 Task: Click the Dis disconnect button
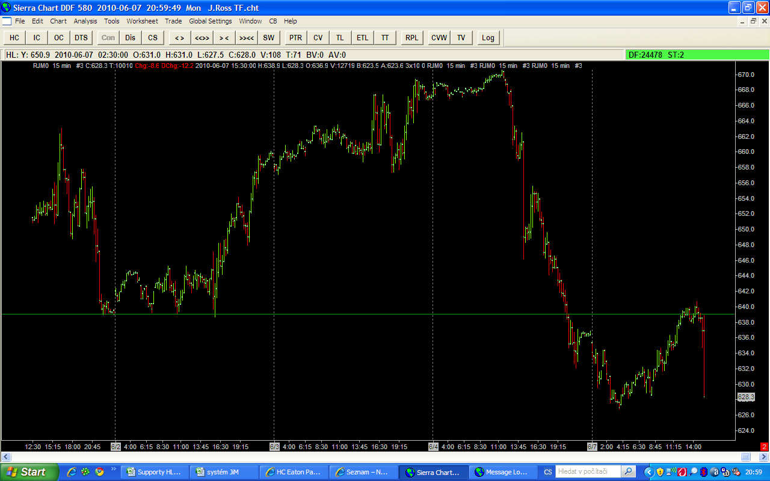pos(131,37)
